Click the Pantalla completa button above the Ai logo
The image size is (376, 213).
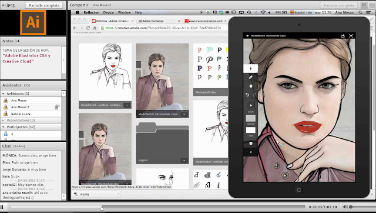coord(44,5)
